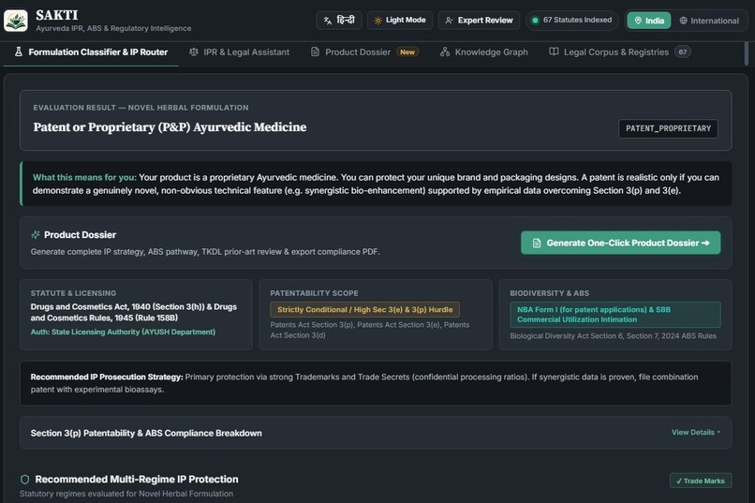Click the book icon on Legal Corpus tab

point(554,52)
